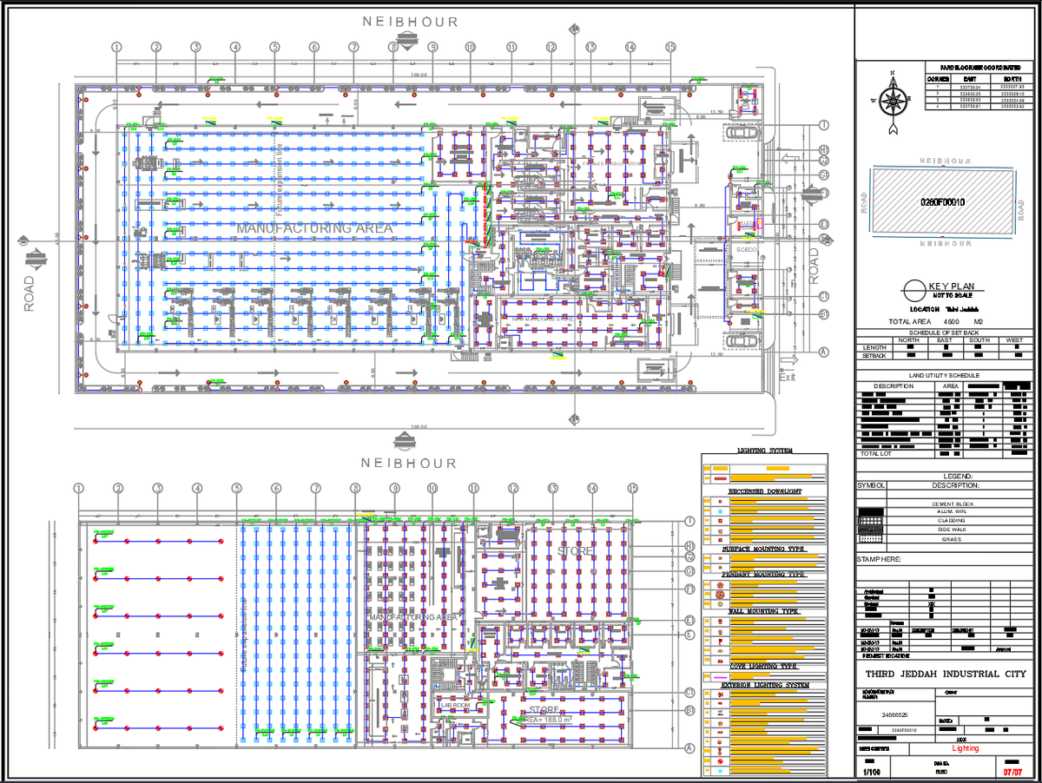Select the surface mounting type fixture symbol
This screenshot has width=1042, height=783.
[719, 558]
